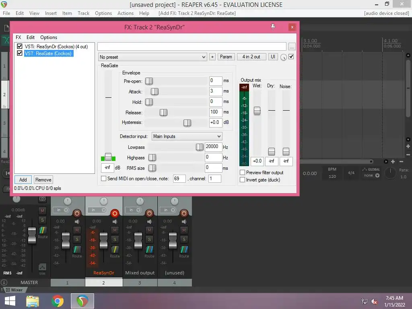Open the main Track menu

coord(84,13)
